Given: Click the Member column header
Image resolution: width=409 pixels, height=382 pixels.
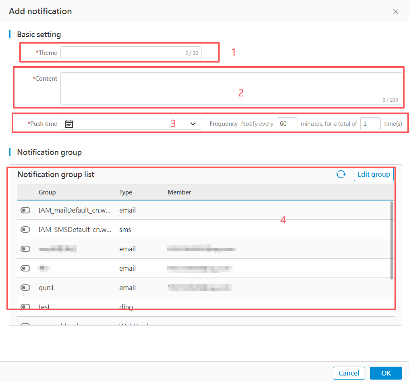Looking at the screenshot, I should 179,192.
